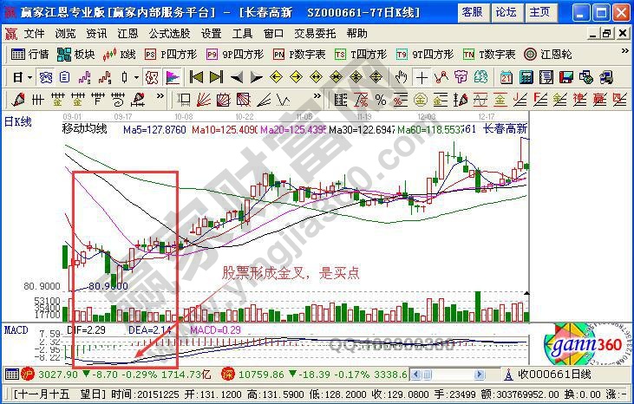The height and width of the screenshot is (404, 634).
Task: Click the 客服 button in title bar
Action: click(473, 11)
